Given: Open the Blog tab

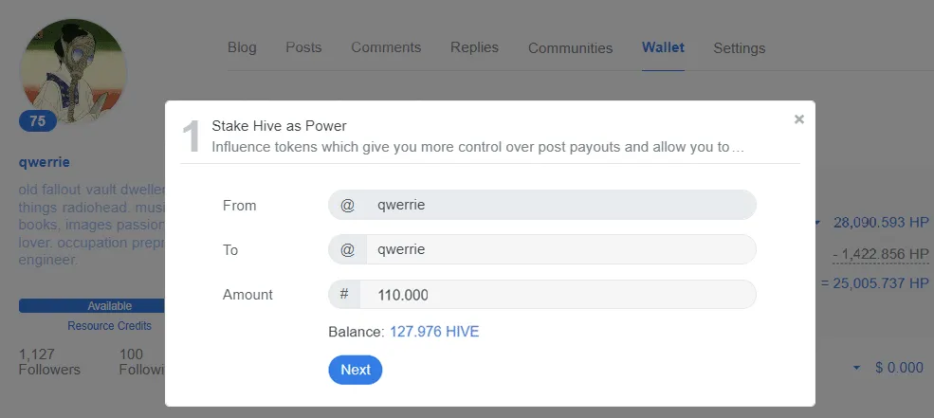Looking at the screenshot, I should coord(242,47).
